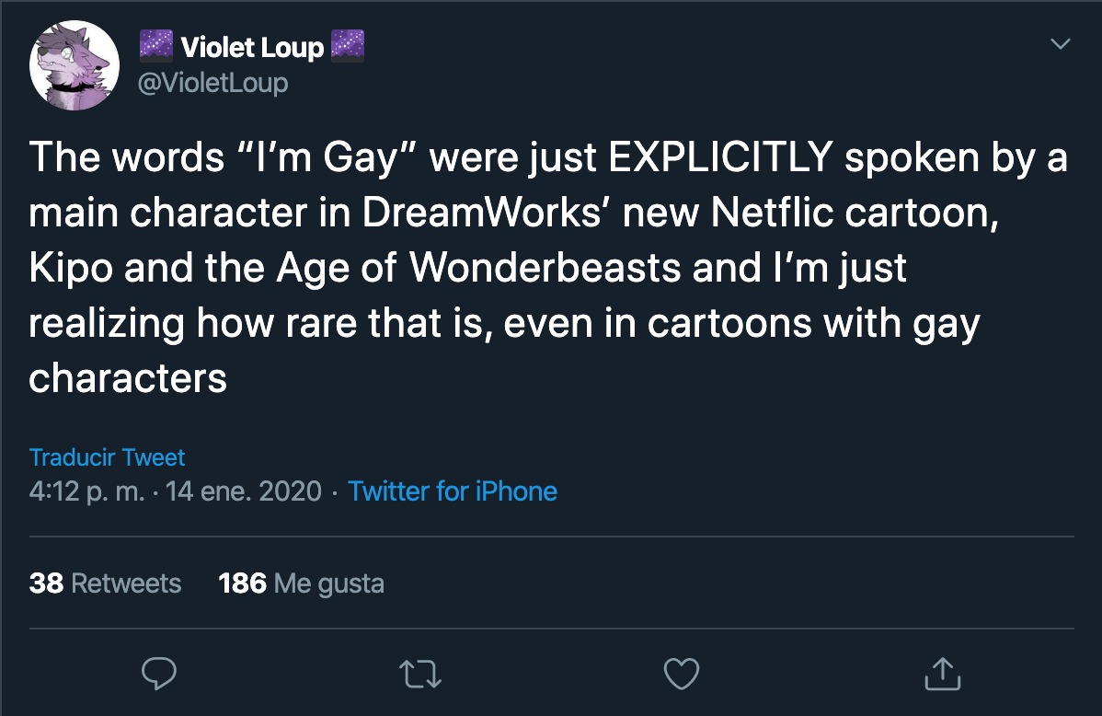
Task: Retweet this tweet using the retweet icon
Action: (x=419, y=675)
